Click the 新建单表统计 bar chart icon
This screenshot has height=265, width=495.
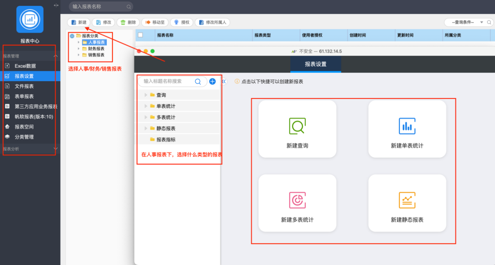click(407, 126)
